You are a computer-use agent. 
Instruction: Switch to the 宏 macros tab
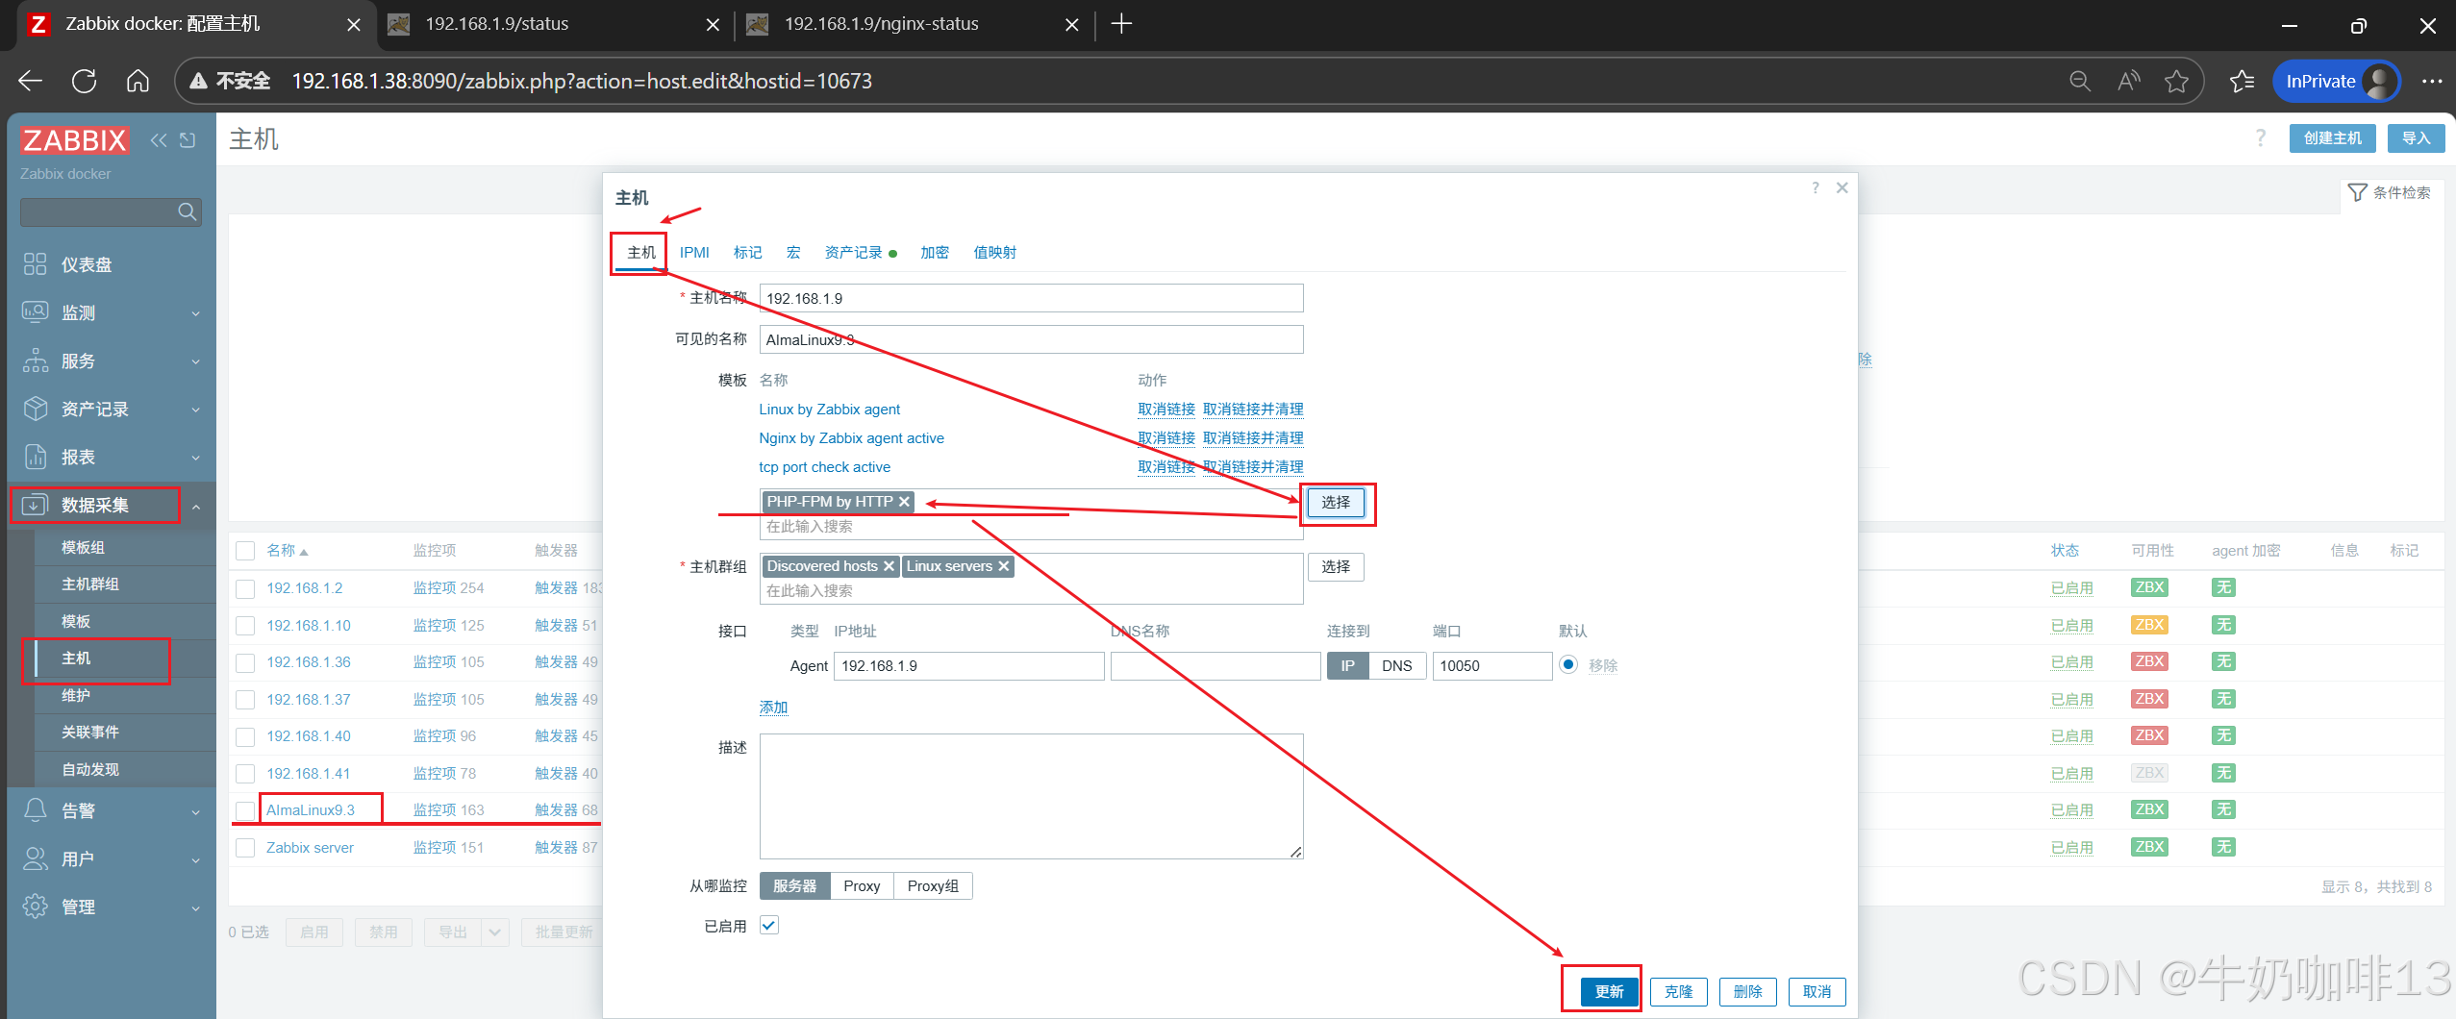tap(793, 252)
